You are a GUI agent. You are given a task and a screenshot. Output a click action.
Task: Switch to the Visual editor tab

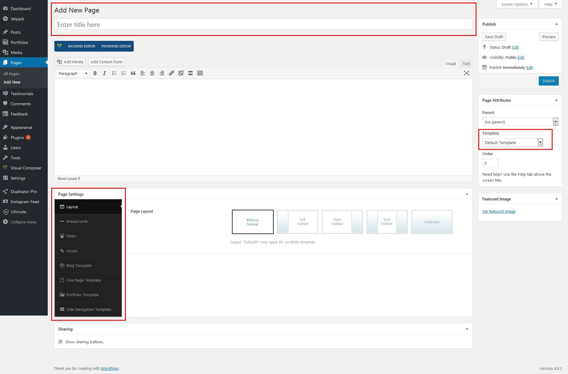coord(450,64)
